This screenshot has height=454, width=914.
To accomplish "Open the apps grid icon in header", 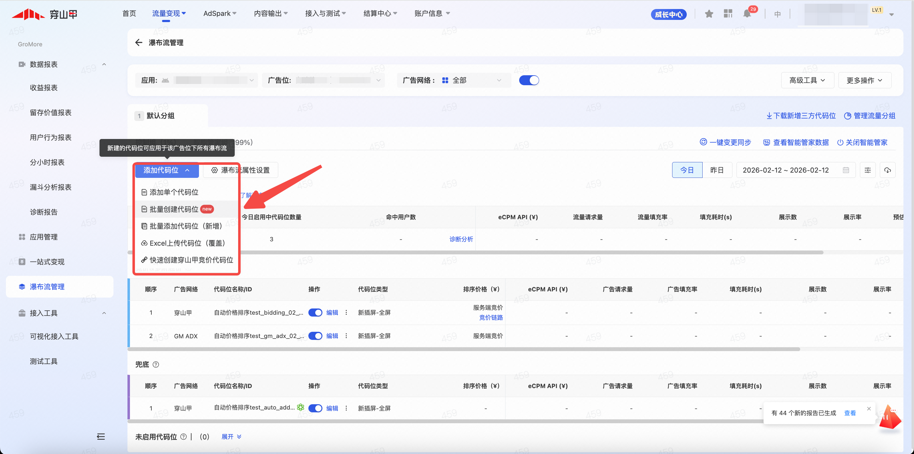I will pos(728,14).
